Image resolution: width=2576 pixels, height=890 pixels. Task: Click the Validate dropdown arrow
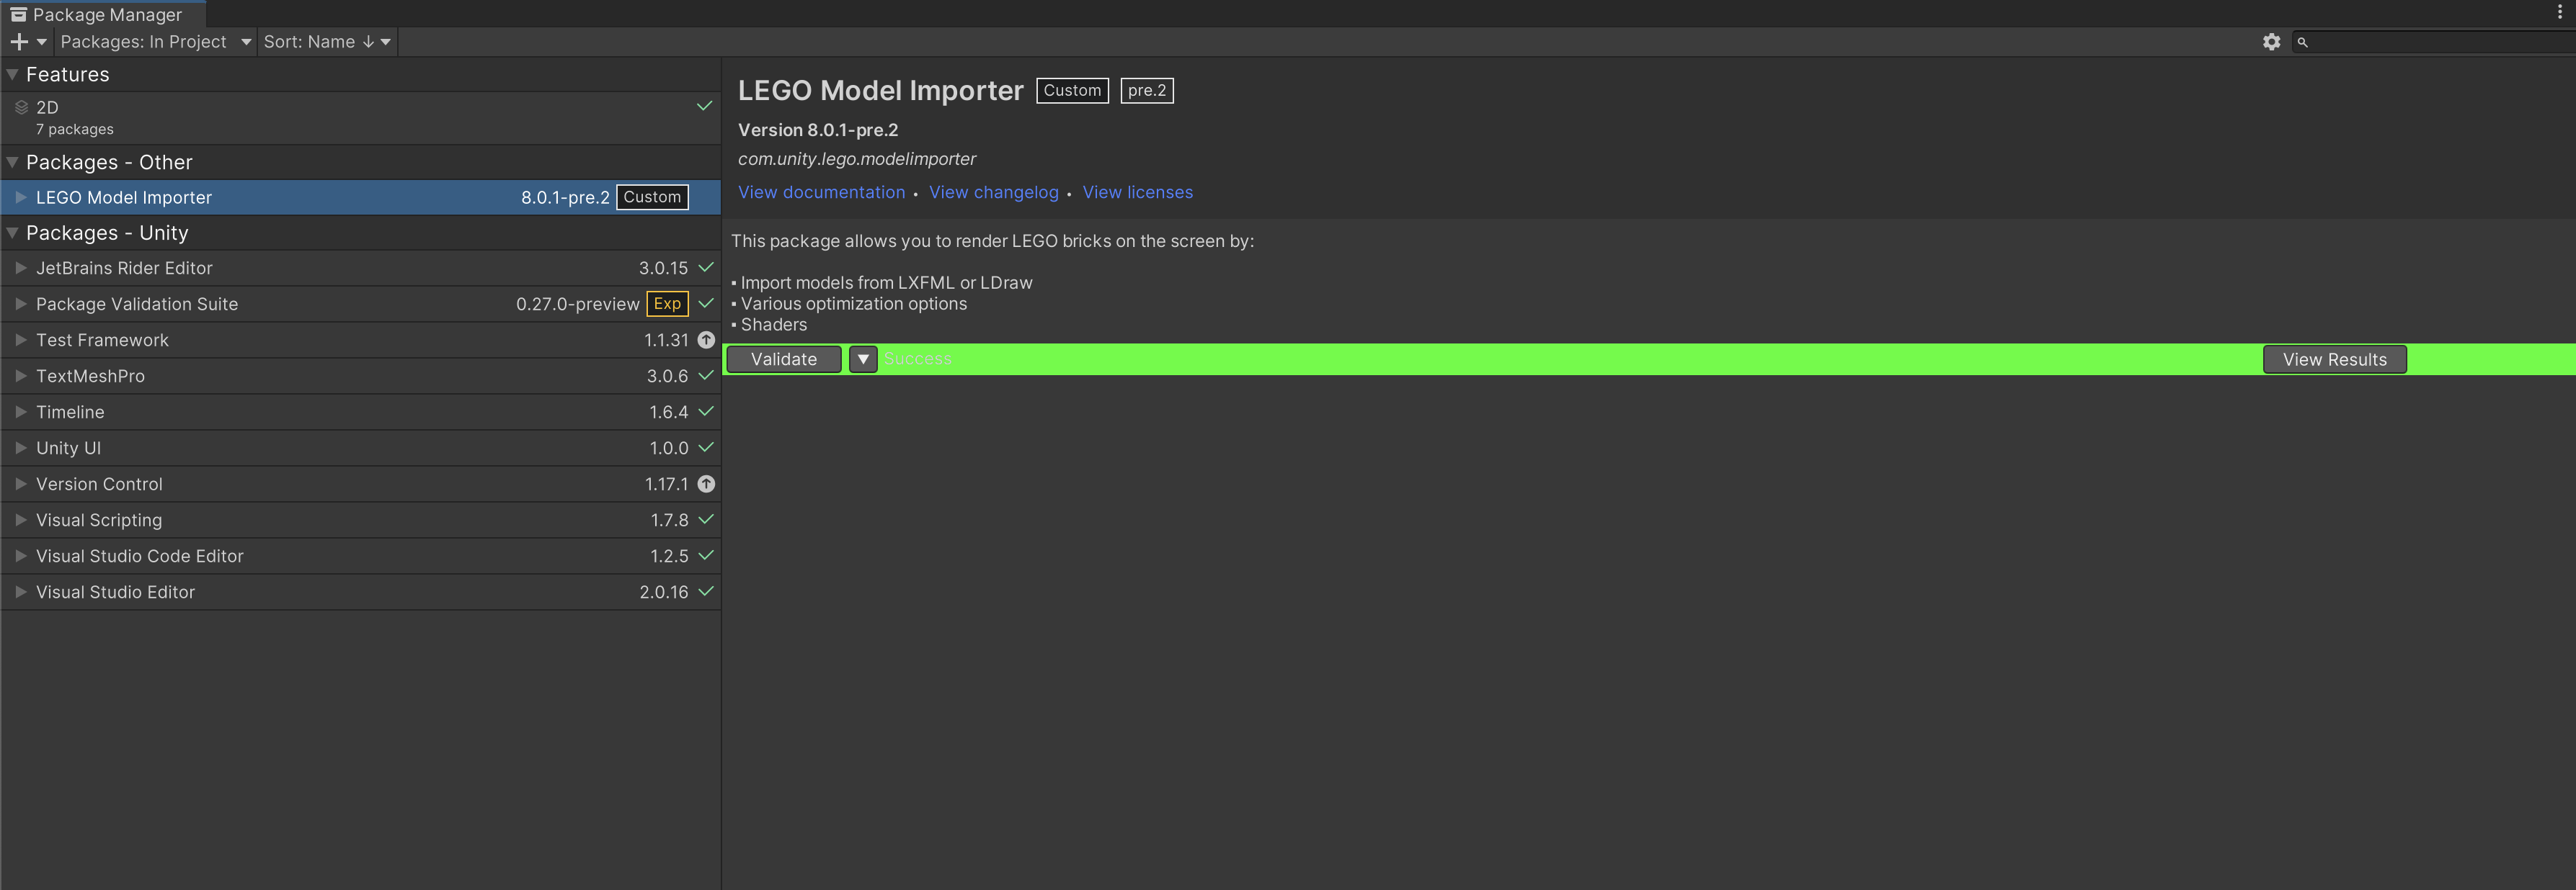point(862,359)
